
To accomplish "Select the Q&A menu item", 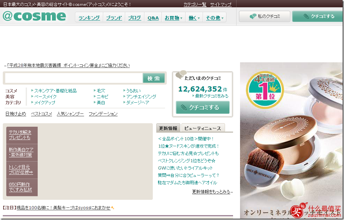I will [x=153, y=18].
